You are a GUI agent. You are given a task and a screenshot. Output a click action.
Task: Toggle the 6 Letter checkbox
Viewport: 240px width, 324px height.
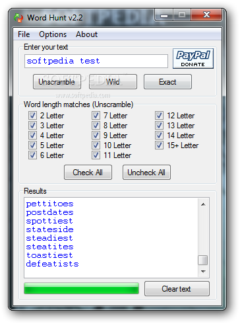[32, 155]
